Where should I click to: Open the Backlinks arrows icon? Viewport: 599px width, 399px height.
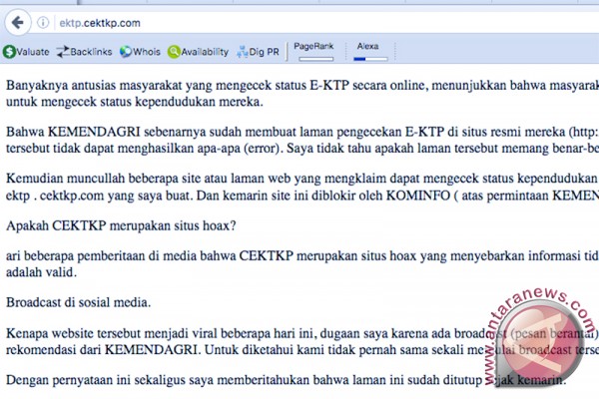63,52
